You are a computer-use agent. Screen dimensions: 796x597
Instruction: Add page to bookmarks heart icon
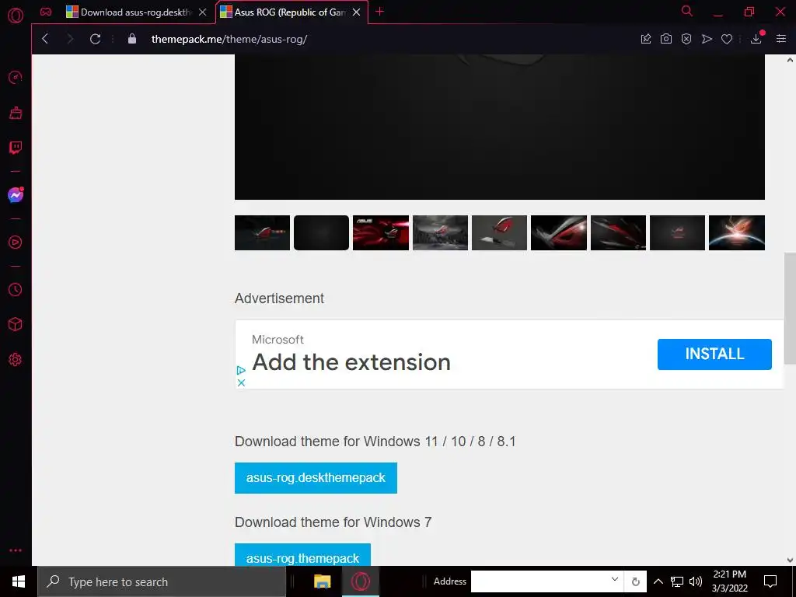pyautogui.click(x=727, y=39)
